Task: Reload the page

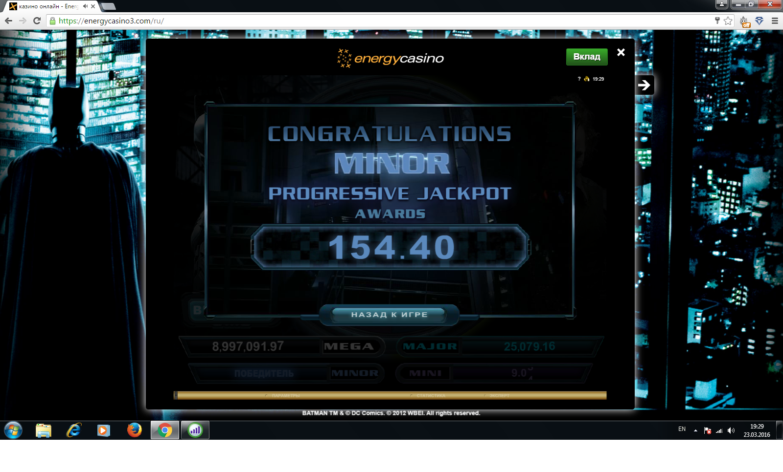Action: click(37, 21)
